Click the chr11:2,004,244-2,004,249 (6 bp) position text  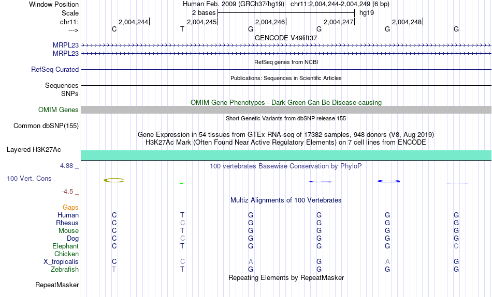point(340,4)
